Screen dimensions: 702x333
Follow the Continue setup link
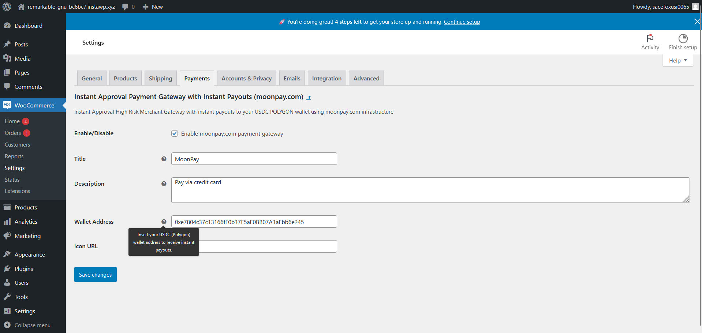pos(462,22)
